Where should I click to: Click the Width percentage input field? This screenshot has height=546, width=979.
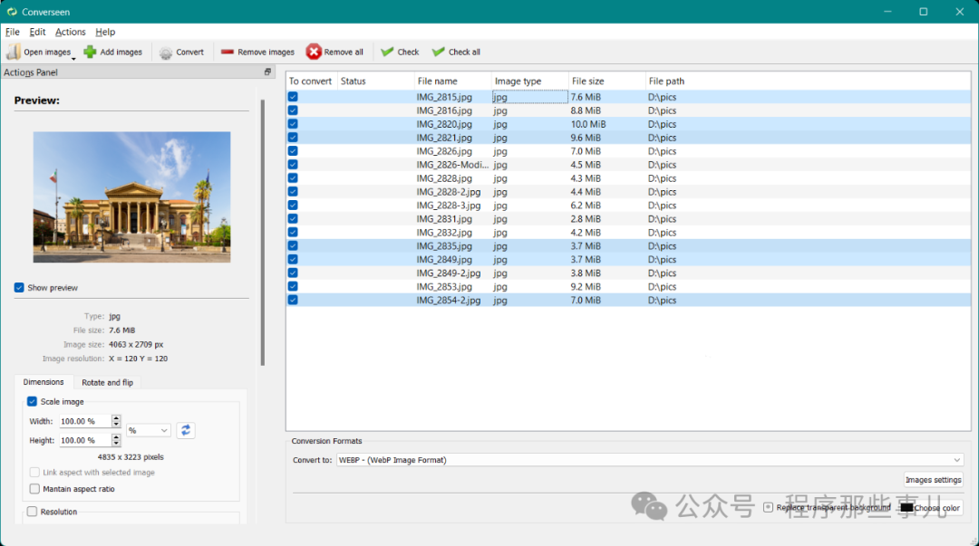click(85, 421)
